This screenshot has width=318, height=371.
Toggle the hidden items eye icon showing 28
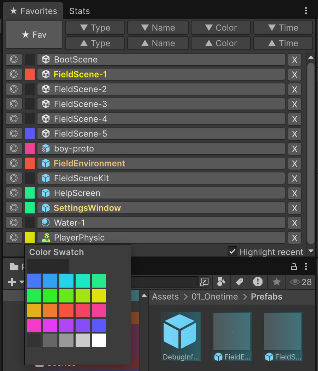301,282
